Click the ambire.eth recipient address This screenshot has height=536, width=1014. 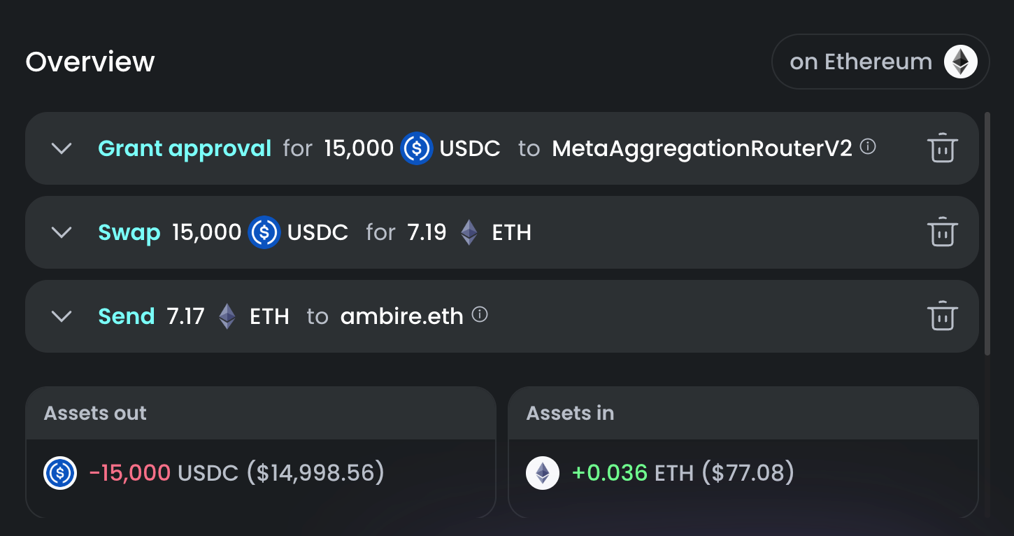point(401,316)
